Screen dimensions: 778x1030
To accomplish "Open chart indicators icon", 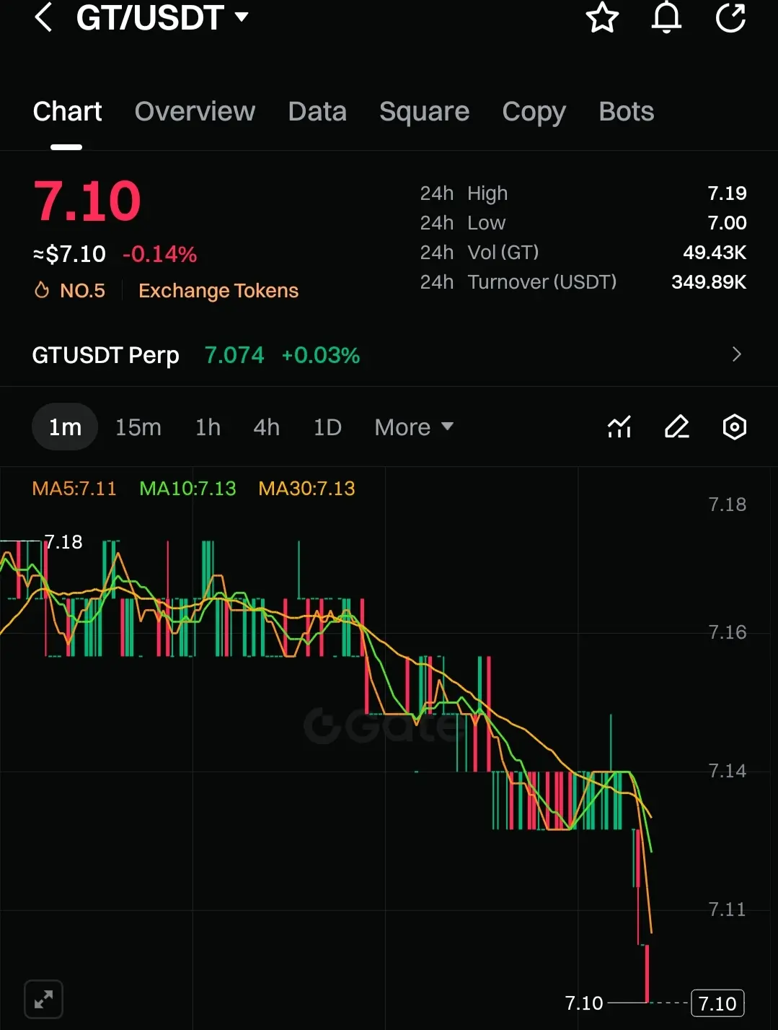I will click(x=619, y=427).
